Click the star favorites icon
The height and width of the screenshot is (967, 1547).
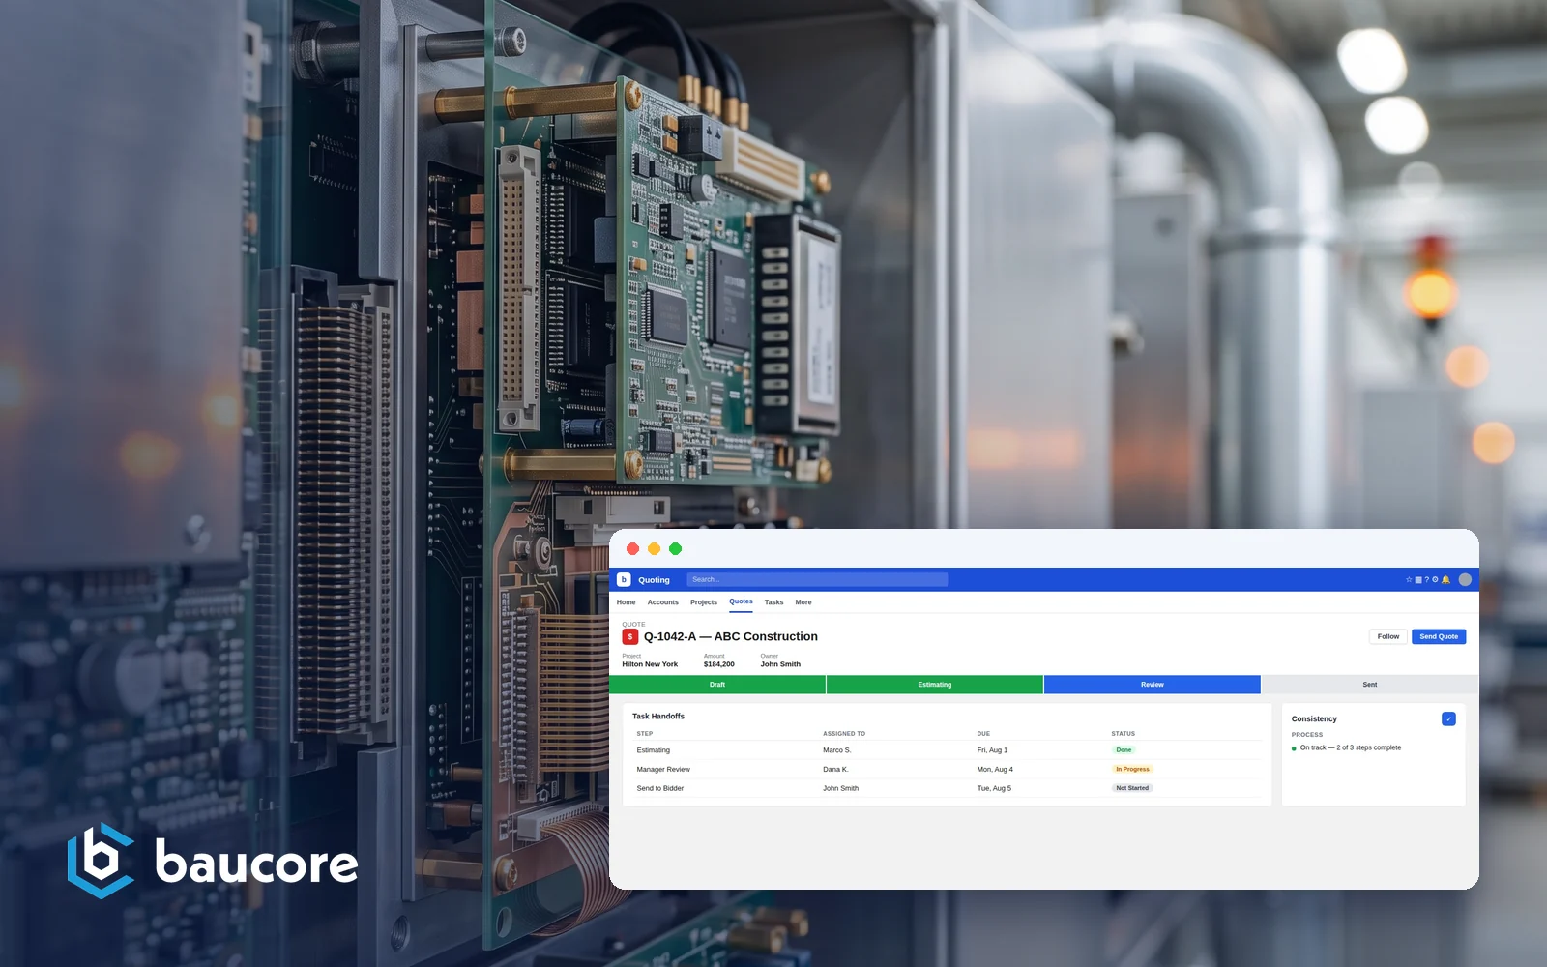(x=1409, y=579)
